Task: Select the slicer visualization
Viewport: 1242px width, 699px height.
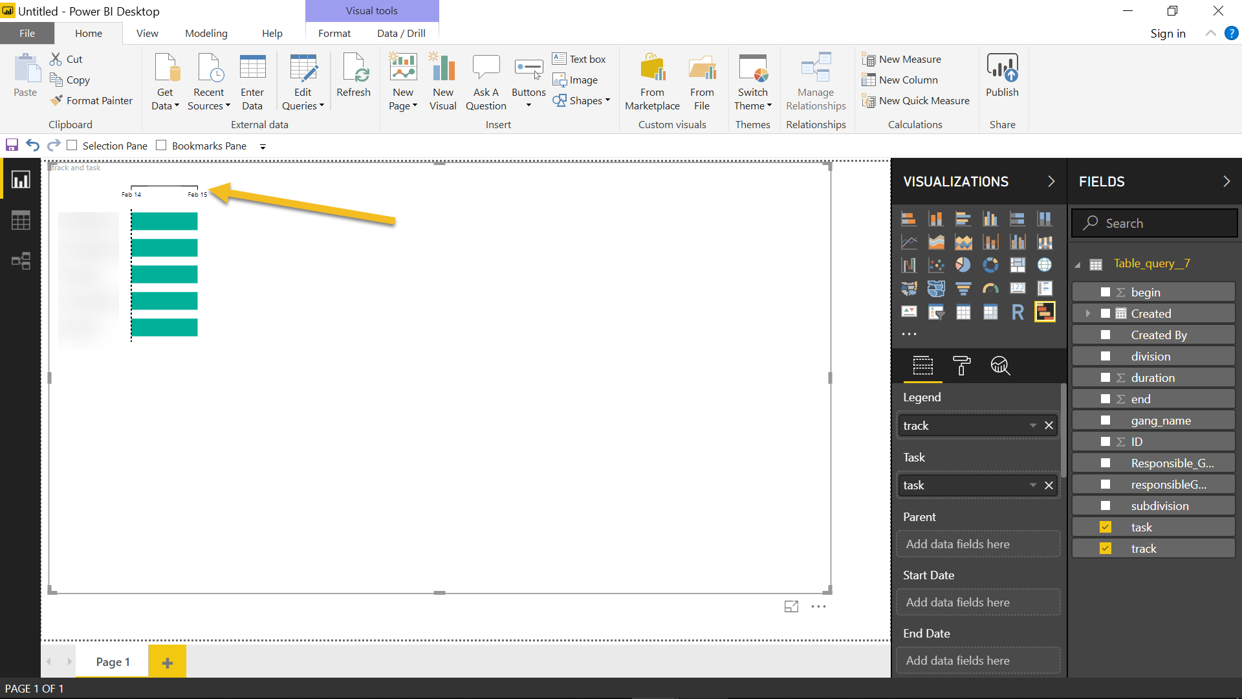Action: [935, 312]
